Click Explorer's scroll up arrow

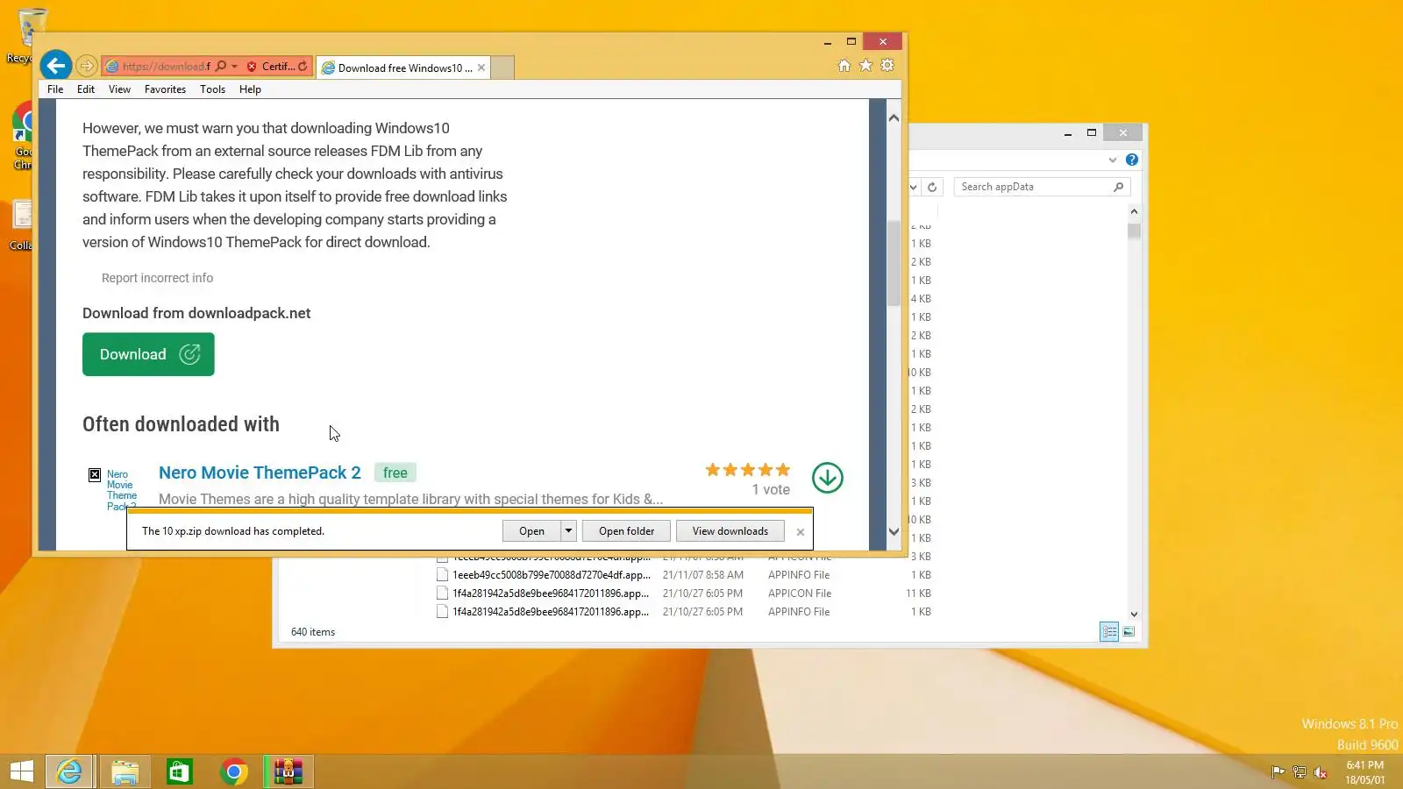pyautogui.click(x=1134, y=211)
